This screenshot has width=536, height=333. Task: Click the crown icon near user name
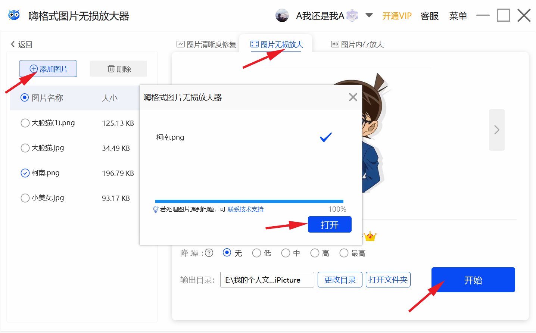coord(351,16)
